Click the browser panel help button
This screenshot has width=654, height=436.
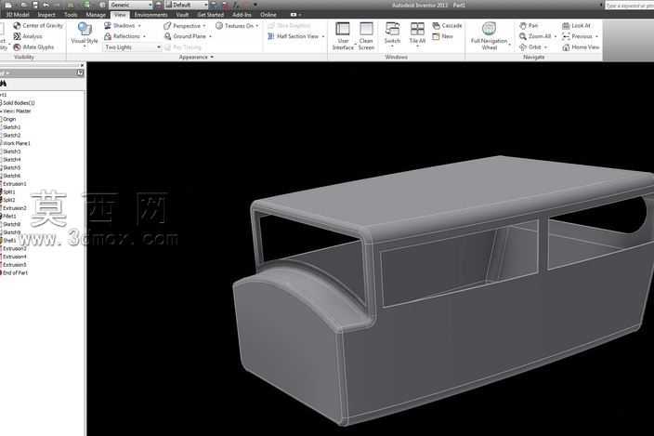pyautogui.click(x=80, y=73)
